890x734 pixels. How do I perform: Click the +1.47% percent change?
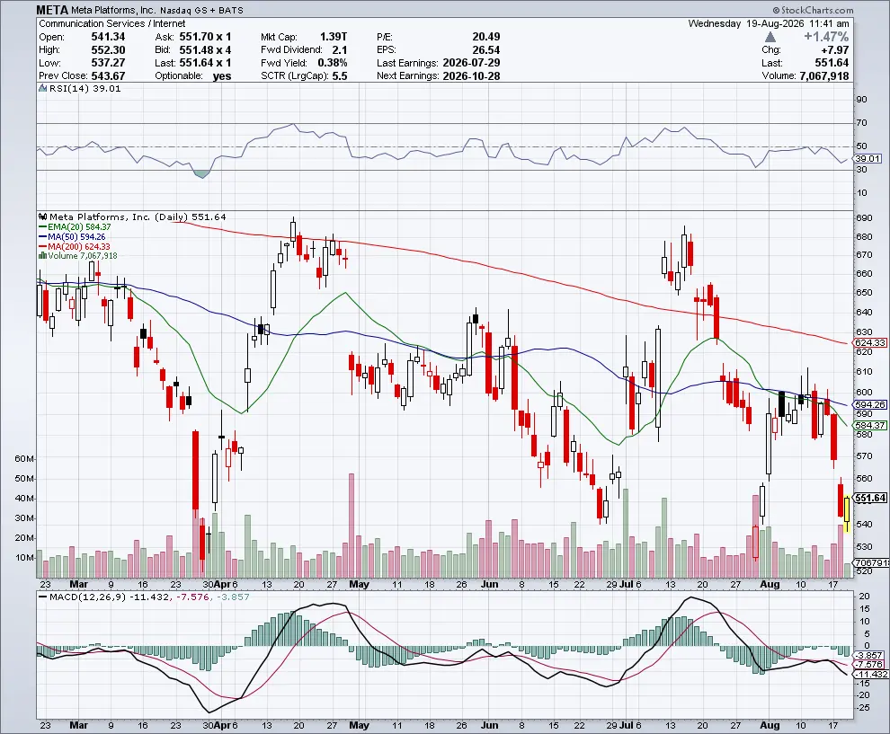pos(826,37)
